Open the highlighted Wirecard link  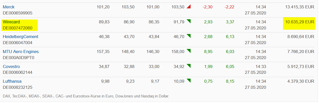[11, 22]
